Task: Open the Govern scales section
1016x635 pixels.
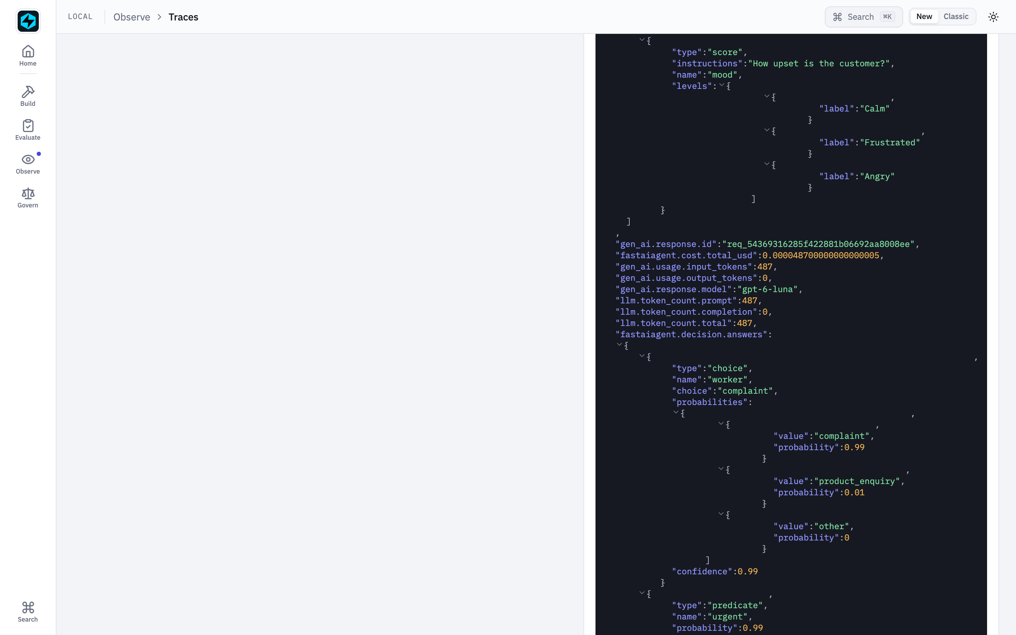Action: (x=28, y=198)
